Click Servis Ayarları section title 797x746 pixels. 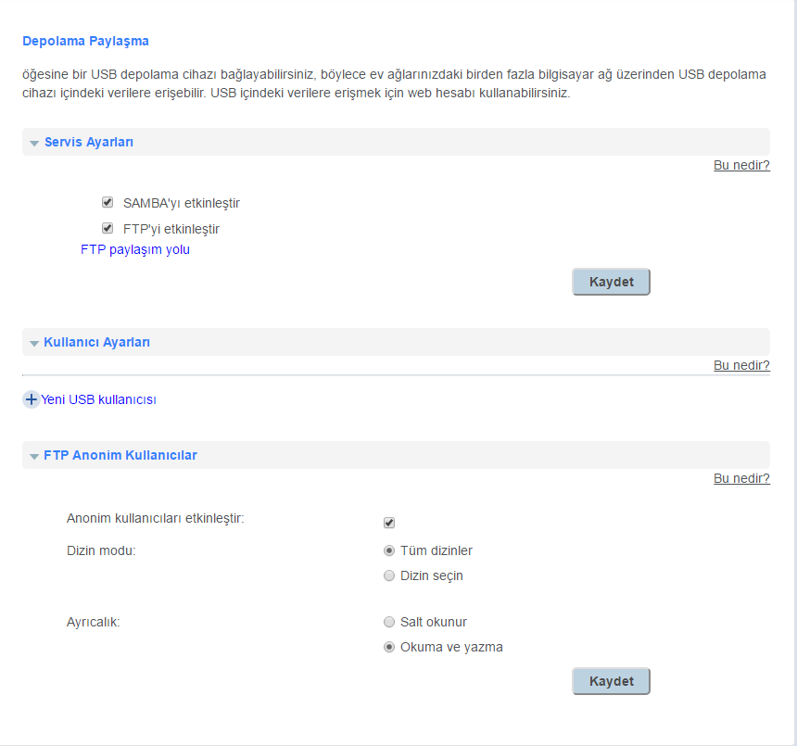pos(89,142)
